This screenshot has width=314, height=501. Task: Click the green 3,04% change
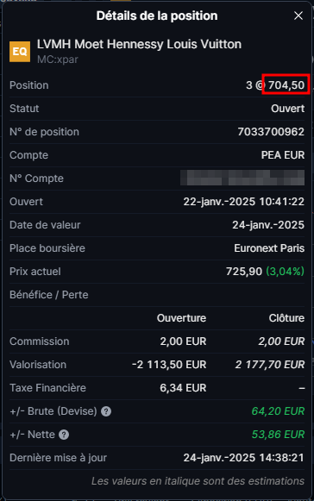coord(285,272)
